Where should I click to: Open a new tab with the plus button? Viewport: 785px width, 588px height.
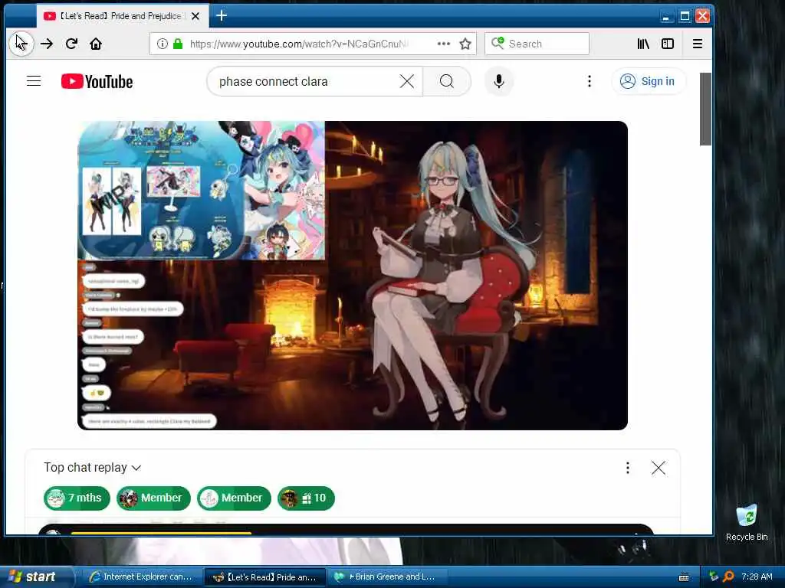pos(222,15)
